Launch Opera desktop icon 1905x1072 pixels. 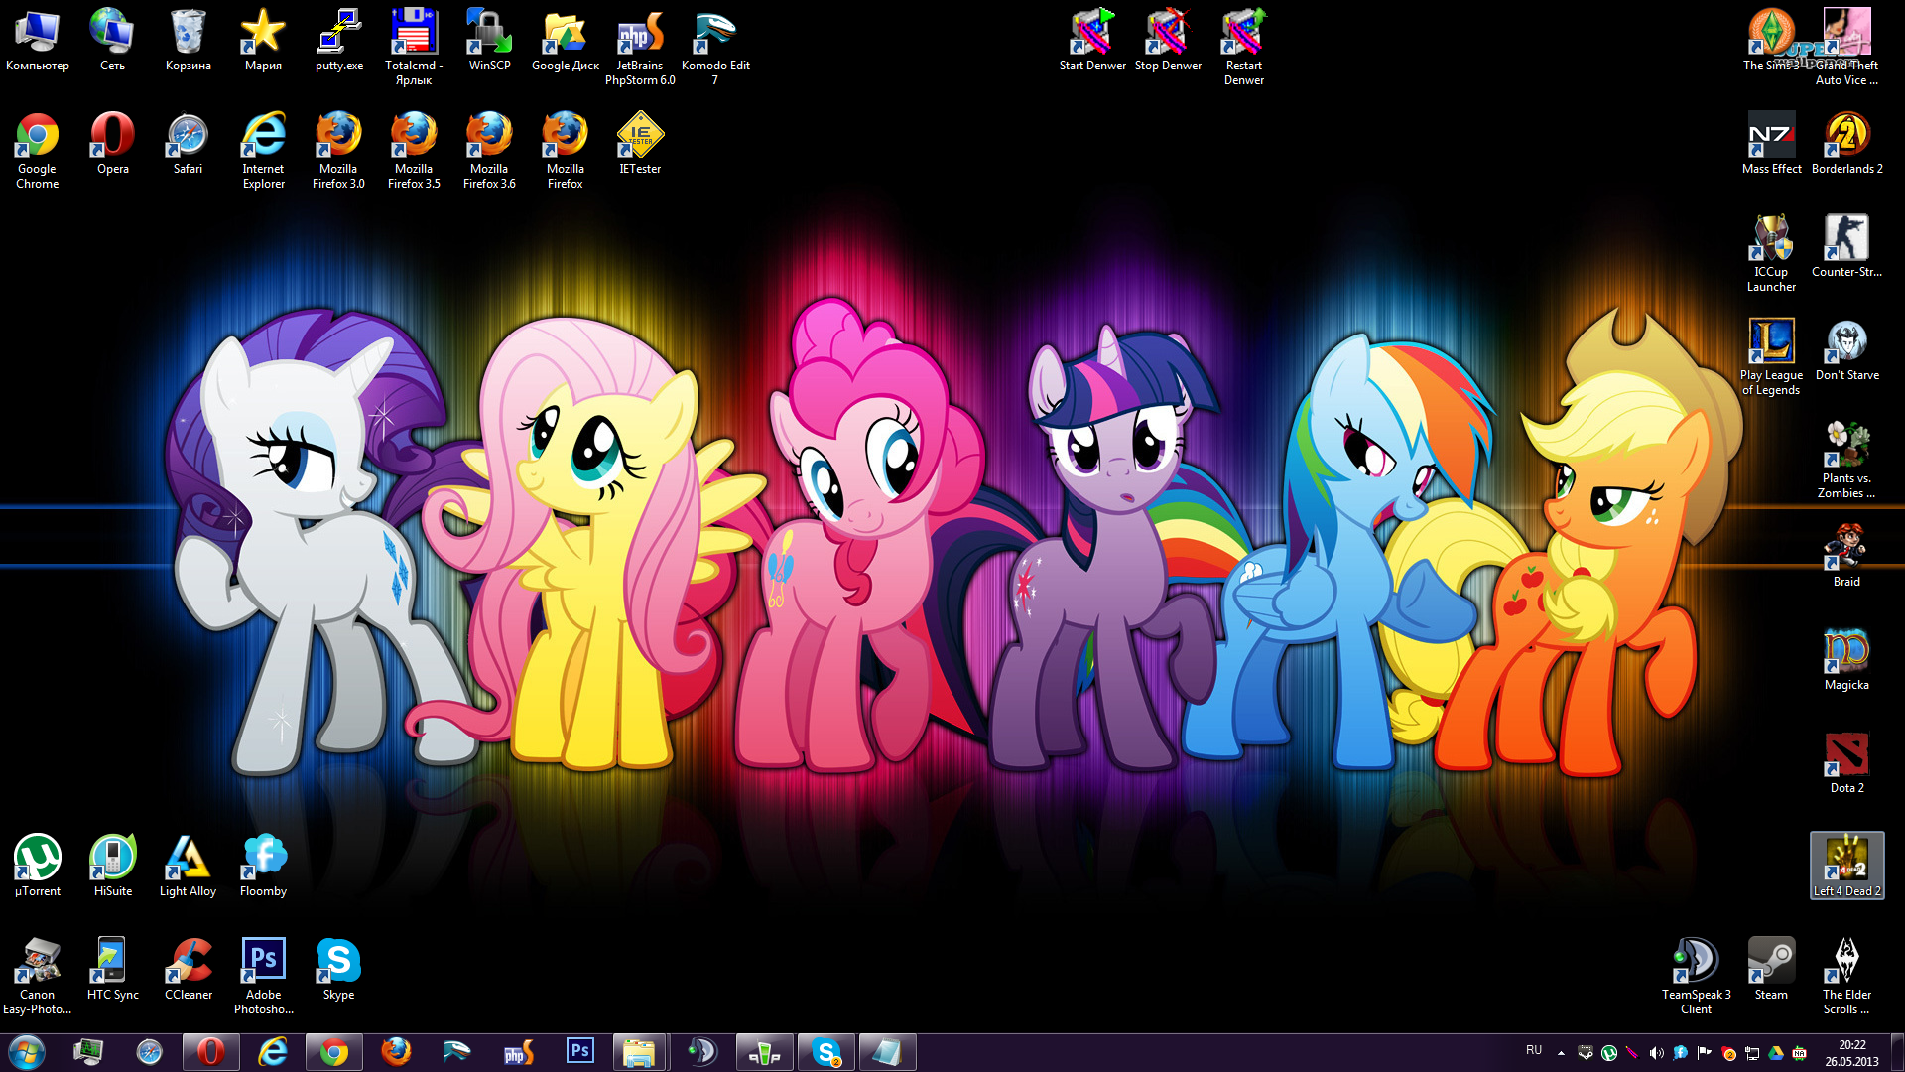(x=112, y=144)
